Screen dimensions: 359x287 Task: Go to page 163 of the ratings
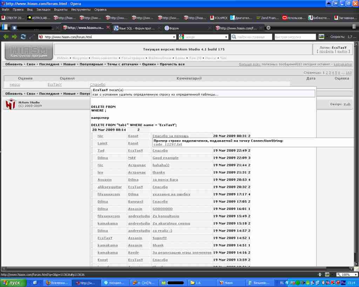pos(348,73)
